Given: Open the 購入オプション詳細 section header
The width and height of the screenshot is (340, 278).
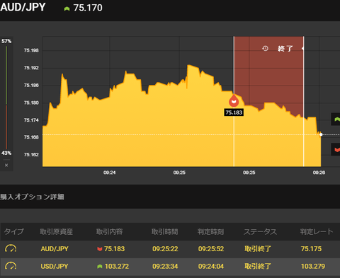Looking at the screenshot, I should pyautogui.click(x=32, y=197).
